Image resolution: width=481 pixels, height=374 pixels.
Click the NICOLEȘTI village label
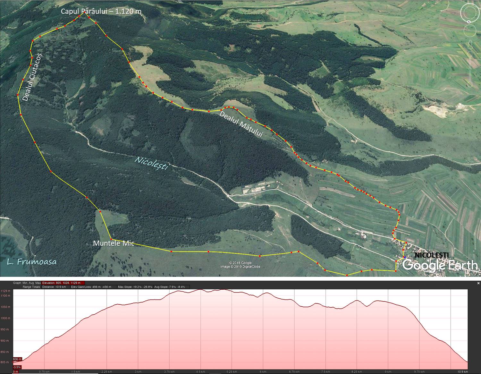[431, 255]
